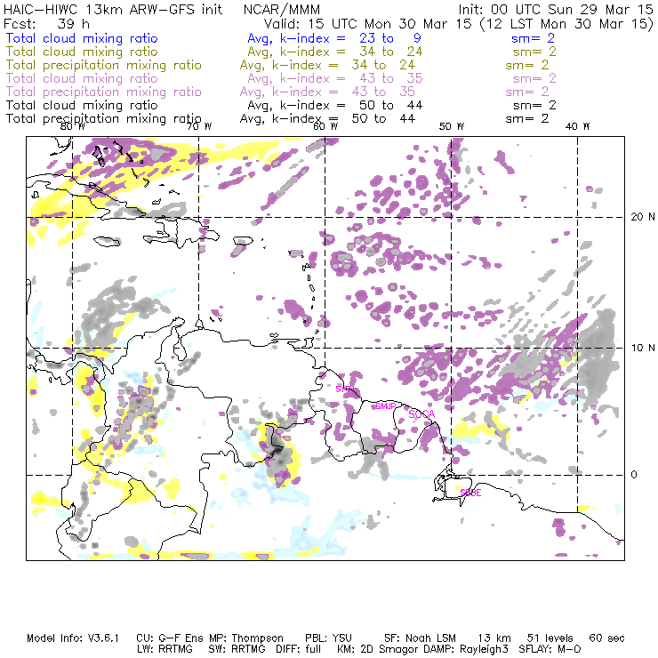Viewport: 658px width, 658px height.
Task: Click the 'Fcst: 39 h' forecast hour text
Action: pyautogui.click(x=46, y=24)
